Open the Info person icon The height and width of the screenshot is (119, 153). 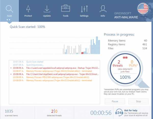click(x=103, y=9)
